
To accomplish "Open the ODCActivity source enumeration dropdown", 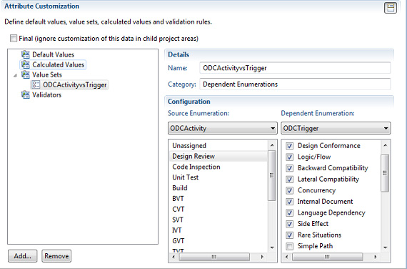I will pyautogui.click(x=223, y=128).
